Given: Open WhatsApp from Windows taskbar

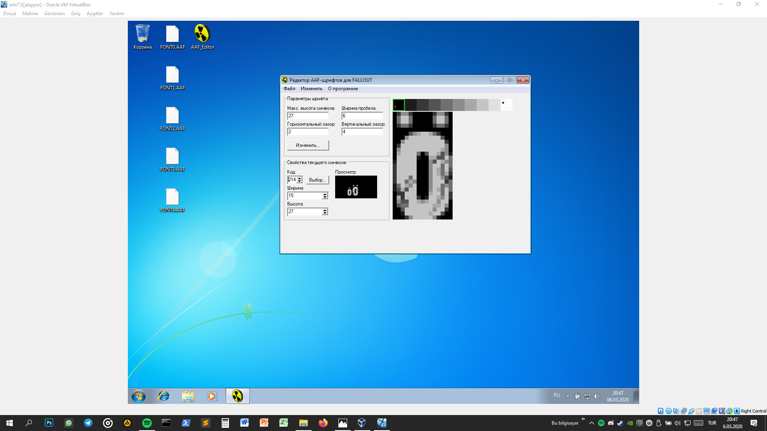Looking at the screenshot, I should 69,423.
